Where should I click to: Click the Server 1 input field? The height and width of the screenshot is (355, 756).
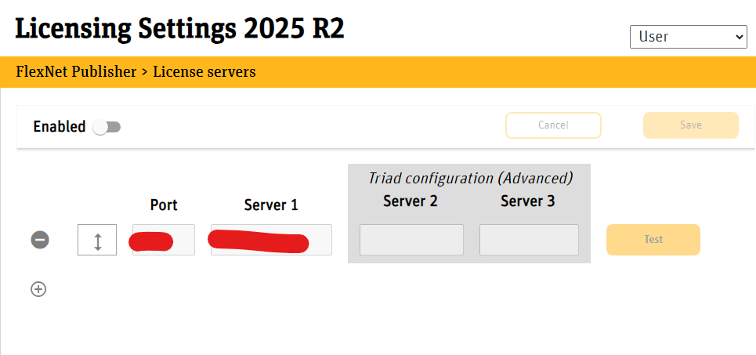271,240
